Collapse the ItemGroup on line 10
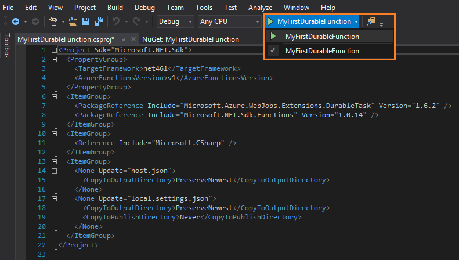459x260 pixels. (54, 134)
